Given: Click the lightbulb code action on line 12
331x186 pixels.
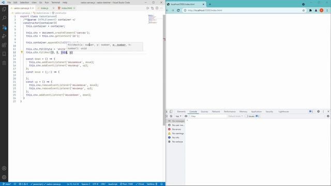Looking at the screenshot, I should (22, 52).
